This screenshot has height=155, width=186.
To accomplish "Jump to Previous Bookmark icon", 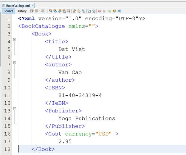I will point(74,11).
